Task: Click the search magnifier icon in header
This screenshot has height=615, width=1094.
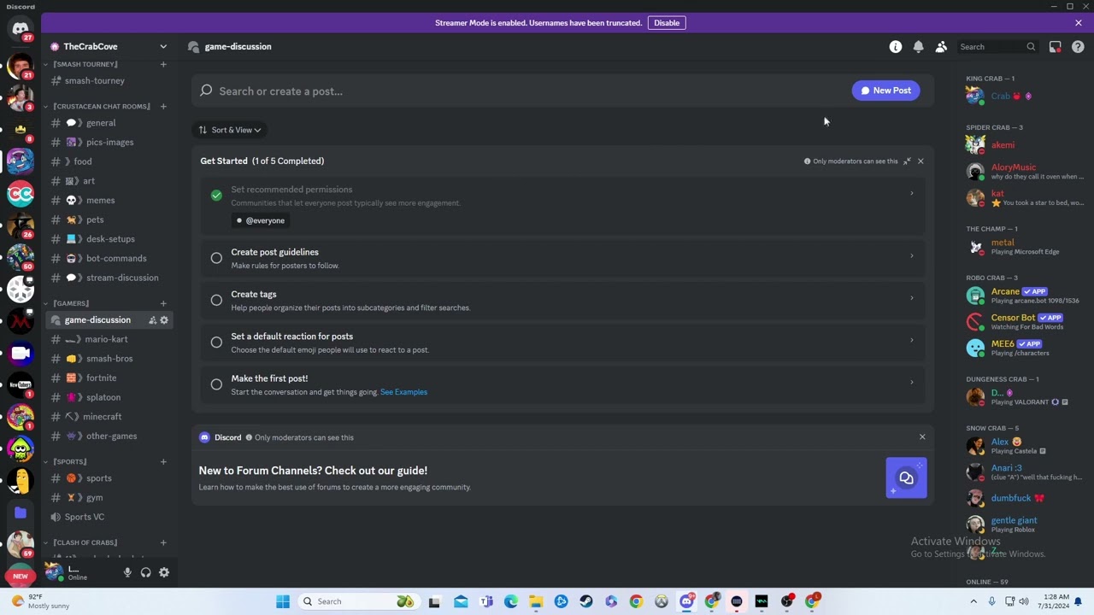Action: click(1031, 47)
